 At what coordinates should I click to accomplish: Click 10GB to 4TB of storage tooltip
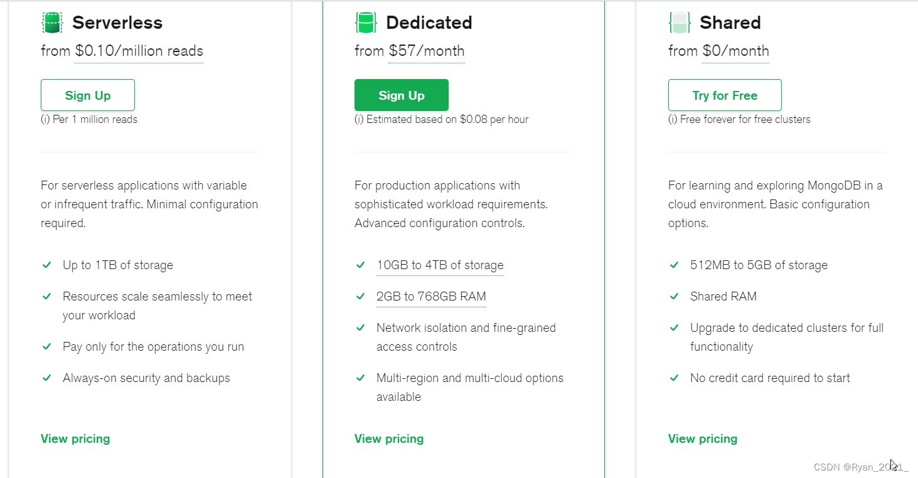[x=440, y=265]
